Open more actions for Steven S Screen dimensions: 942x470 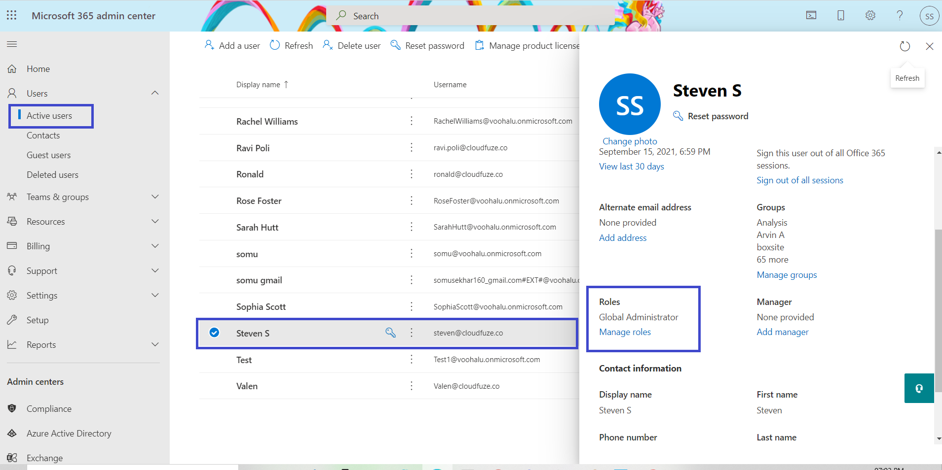412,333
